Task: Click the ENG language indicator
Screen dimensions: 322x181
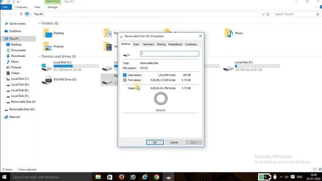Action: 300,177
